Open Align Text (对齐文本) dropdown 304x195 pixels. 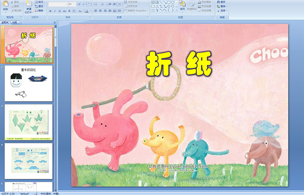coord(132,6)
